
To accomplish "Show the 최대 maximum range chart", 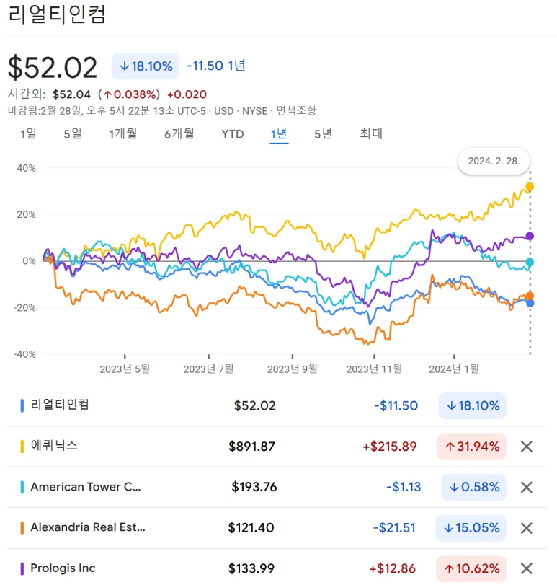I will point(371,133).
